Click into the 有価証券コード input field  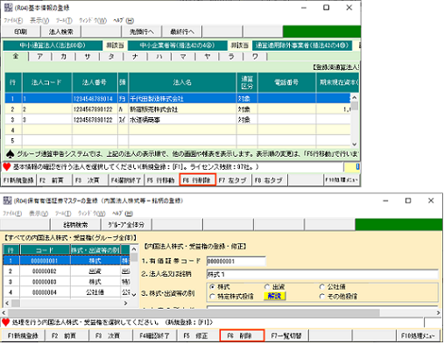[x=236, y=261]
